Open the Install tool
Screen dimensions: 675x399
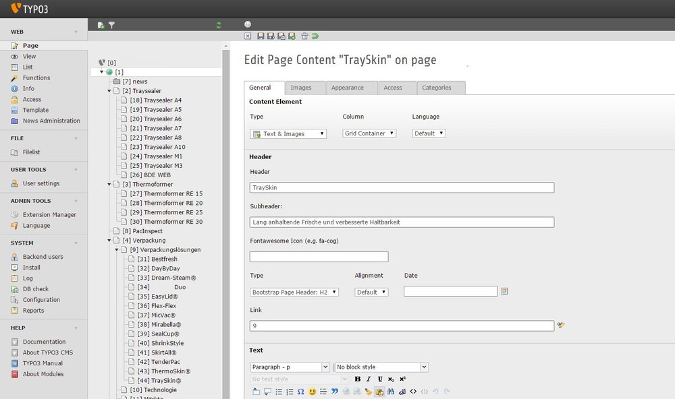point(32,268)
